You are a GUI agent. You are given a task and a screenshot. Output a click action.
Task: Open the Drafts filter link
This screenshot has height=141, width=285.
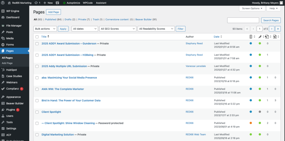tap(68, 20)
